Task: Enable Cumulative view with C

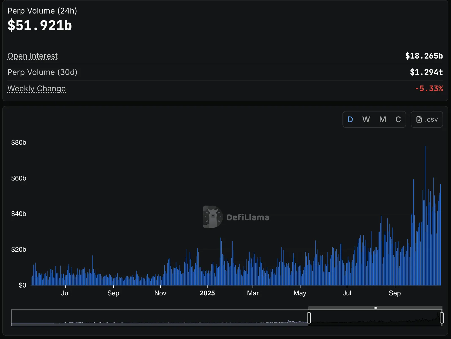Action: (x=398, y=119)
